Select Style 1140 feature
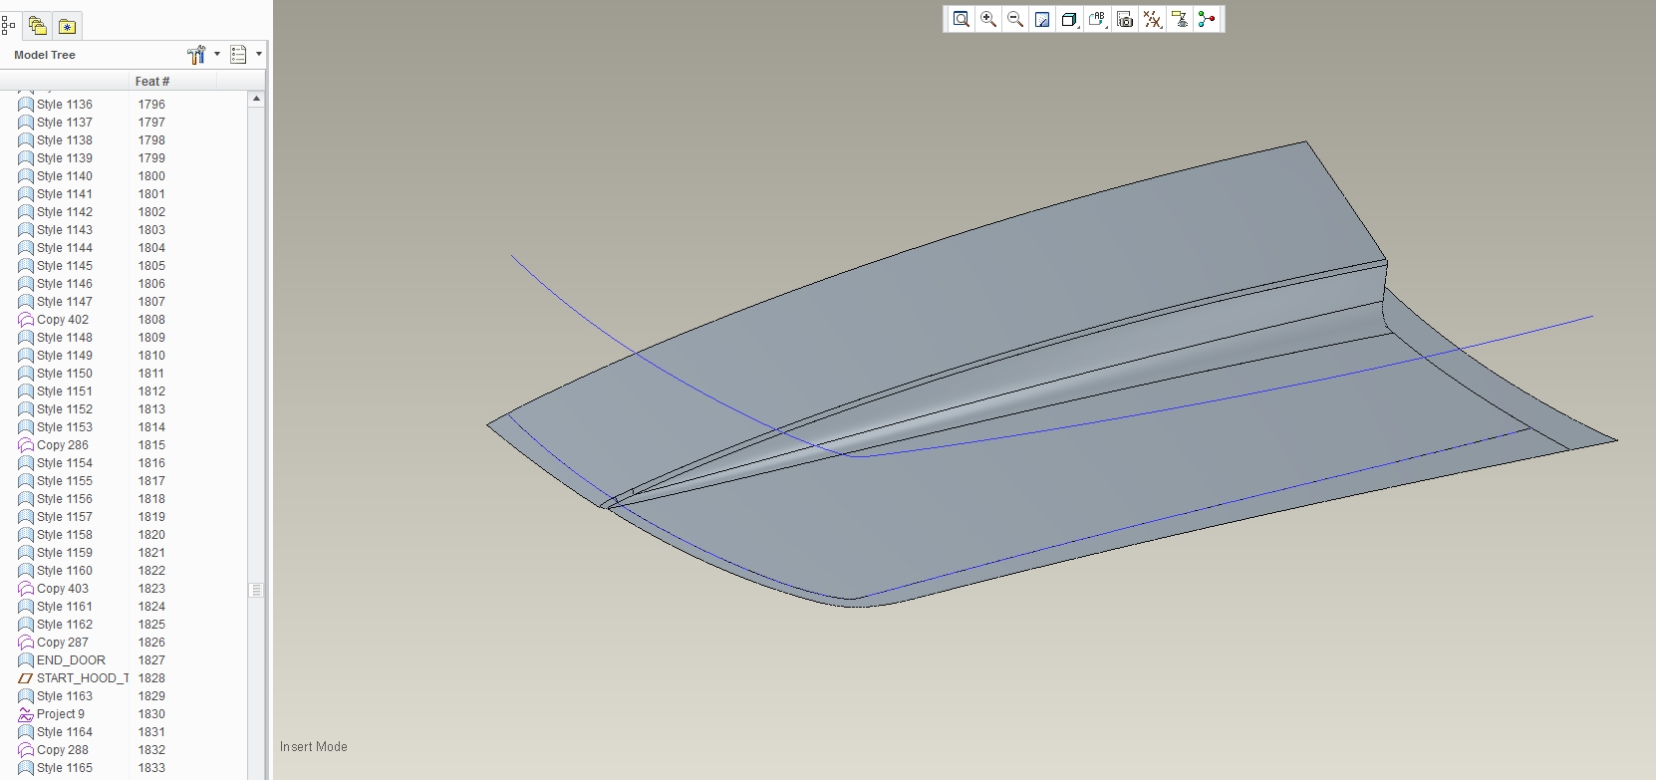The height and width of the screenshot is (780, 1656). pos(65,176)
